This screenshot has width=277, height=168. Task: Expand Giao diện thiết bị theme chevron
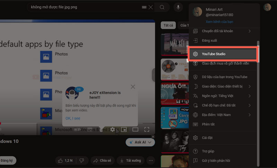pos(249,86)
